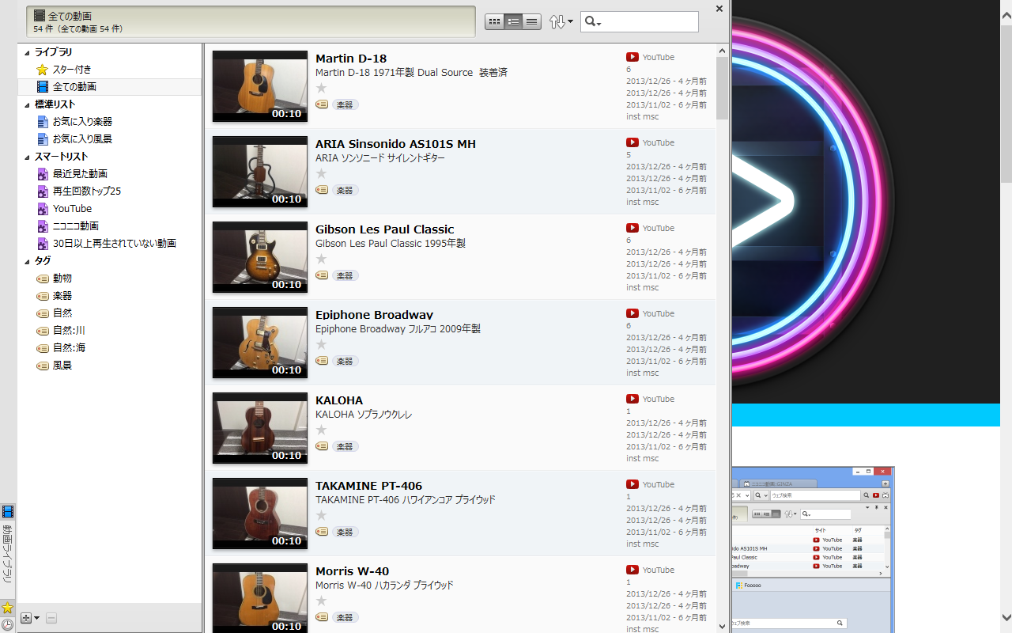Open the ニコニコ動画 smart list
Image resolution: width=1012 pixels, height=633 pixels.
pyautogui.click(x=76, y=226)
